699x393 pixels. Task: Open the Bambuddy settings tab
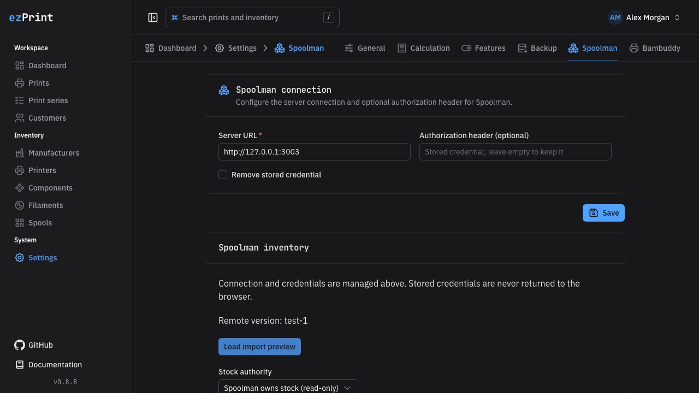coord(655,48)
